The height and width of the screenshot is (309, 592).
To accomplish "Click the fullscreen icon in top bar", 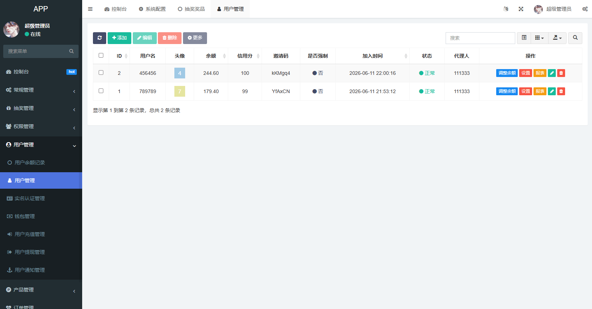I will tap(521, 9).
